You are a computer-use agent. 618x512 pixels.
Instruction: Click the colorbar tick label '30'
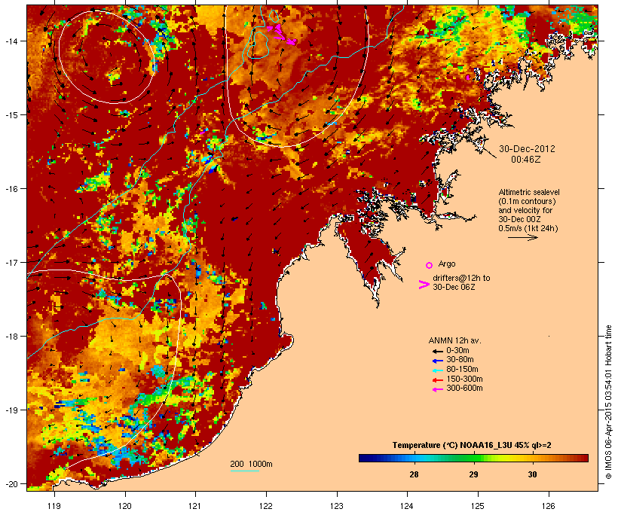(532, 474)
